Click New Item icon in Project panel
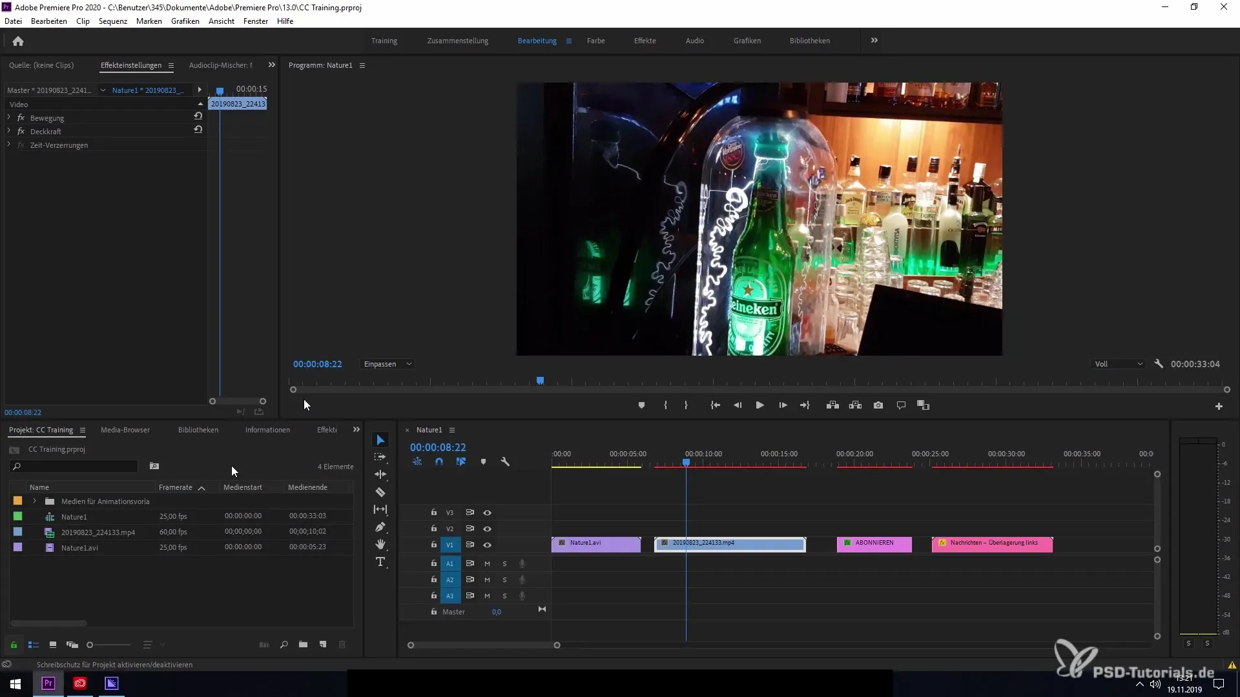The width and height of the screenshot is (1240, 697). tap(323, 645)
